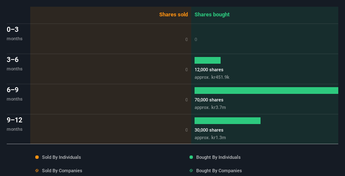Click the shares sold 0 in 0–3 months row
The image size is (345, 176).
(187, 39)
